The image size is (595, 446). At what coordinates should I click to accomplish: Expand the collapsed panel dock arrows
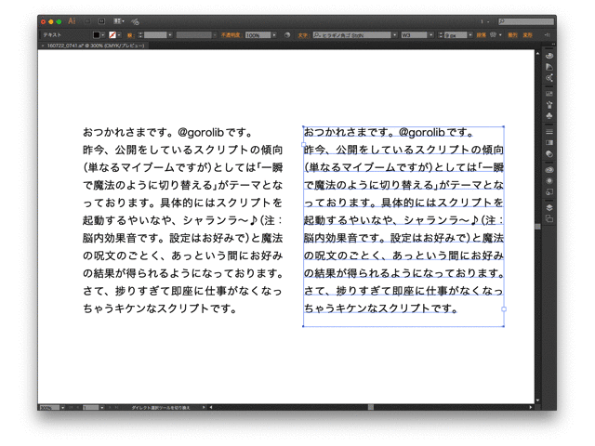pos(554,46)
